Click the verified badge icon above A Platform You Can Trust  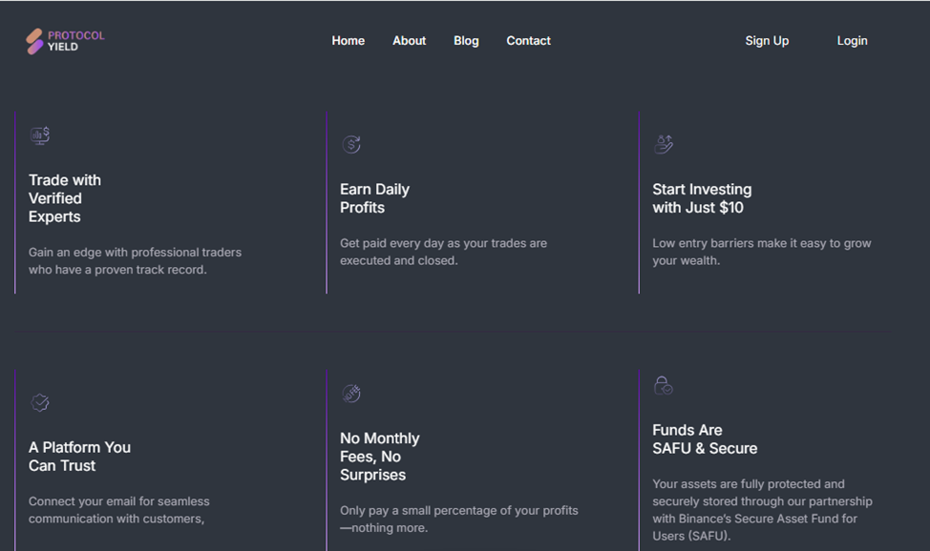click(40, 402)
